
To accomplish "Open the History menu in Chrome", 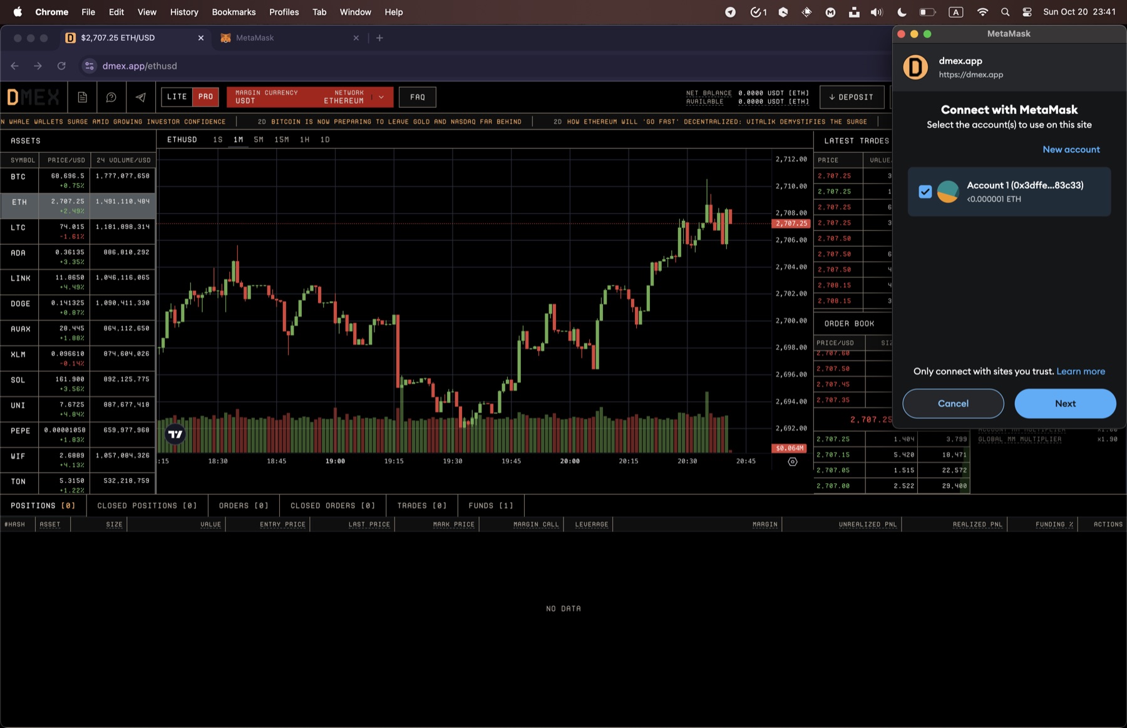I will click(x=184, y=12).
